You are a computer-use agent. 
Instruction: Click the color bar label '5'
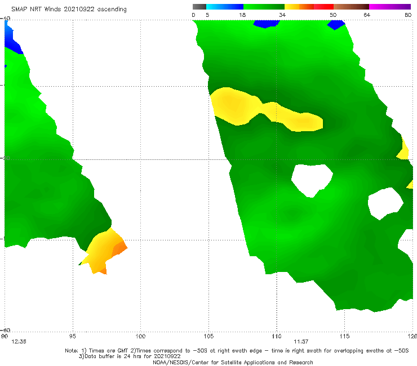[x=207, y=15]
